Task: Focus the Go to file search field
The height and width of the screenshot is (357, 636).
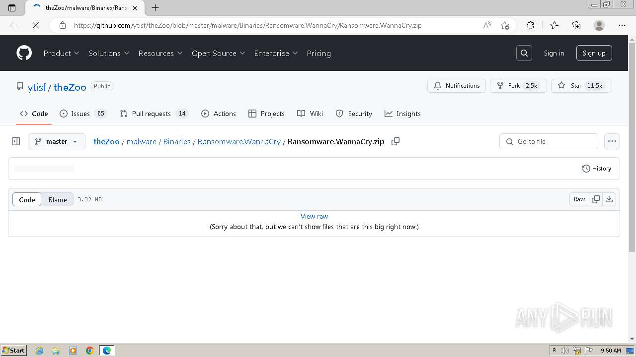Action: 549,141
